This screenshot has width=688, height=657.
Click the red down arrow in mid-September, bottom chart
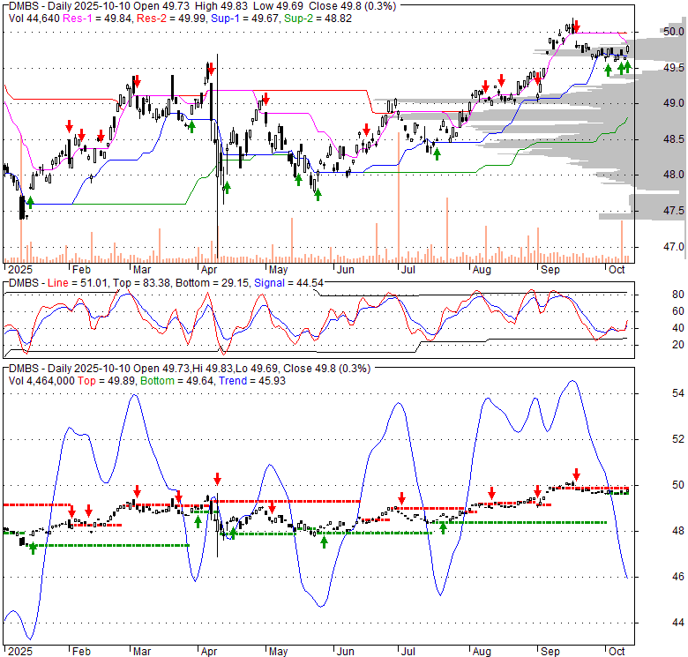[576, 474]
